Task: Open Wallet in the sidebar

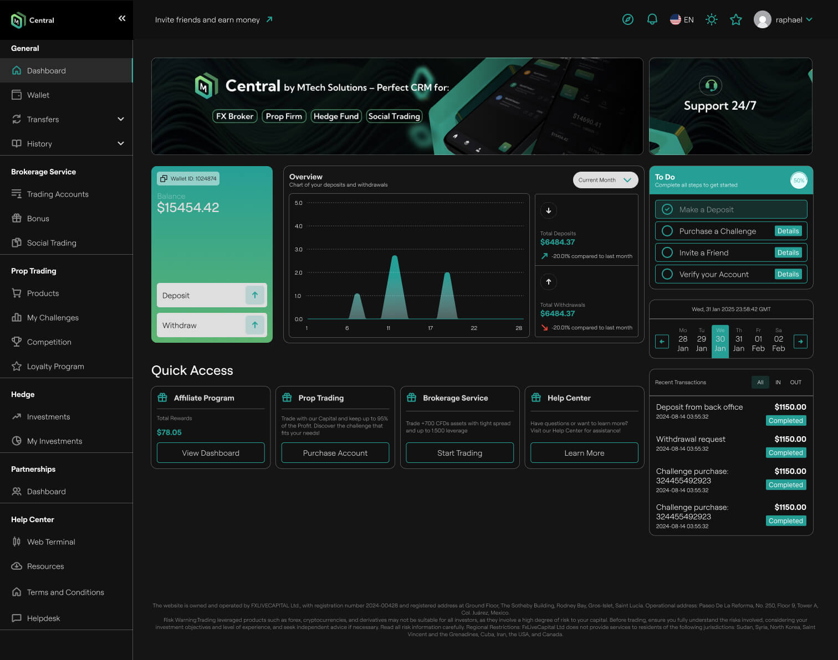Action: [67, 95]
